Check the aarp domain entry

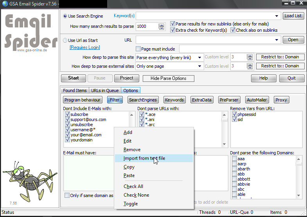pyautogui.click(x=234, y=164)
